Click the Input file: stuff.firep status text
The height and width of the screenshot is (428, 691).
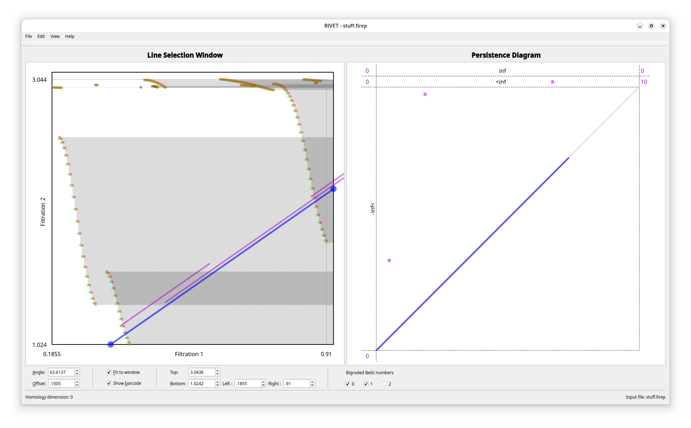[x=645, y=397]
